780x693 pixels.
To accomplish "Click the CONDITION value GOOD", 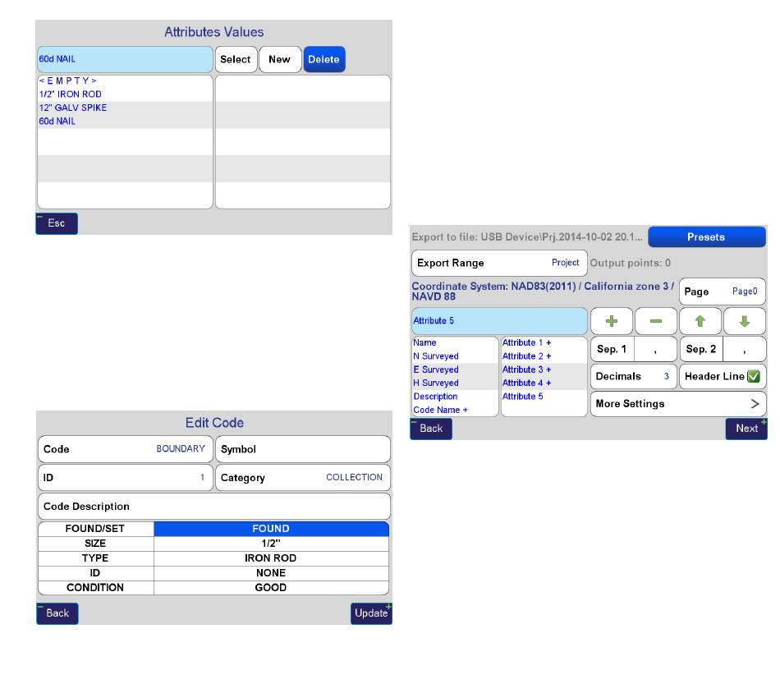I will 271,588.
